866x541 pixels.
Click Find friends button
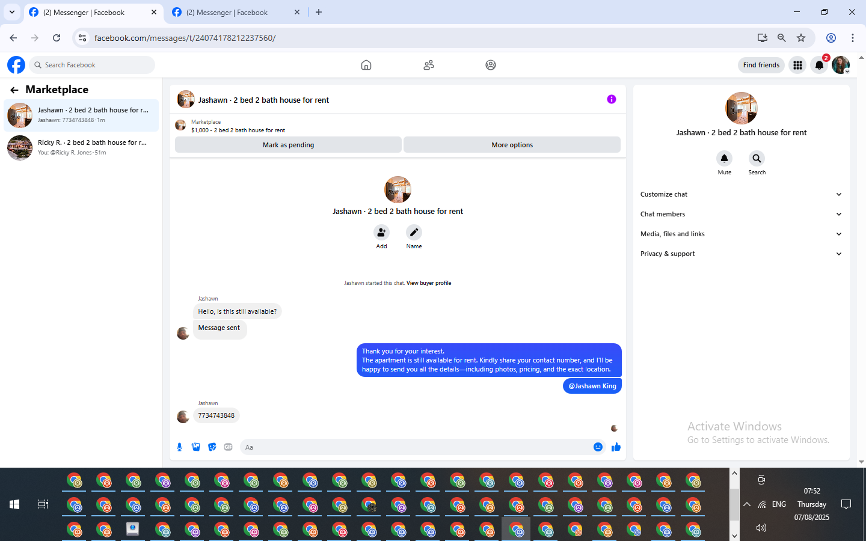pyautogui.click(x=761, y=65)
